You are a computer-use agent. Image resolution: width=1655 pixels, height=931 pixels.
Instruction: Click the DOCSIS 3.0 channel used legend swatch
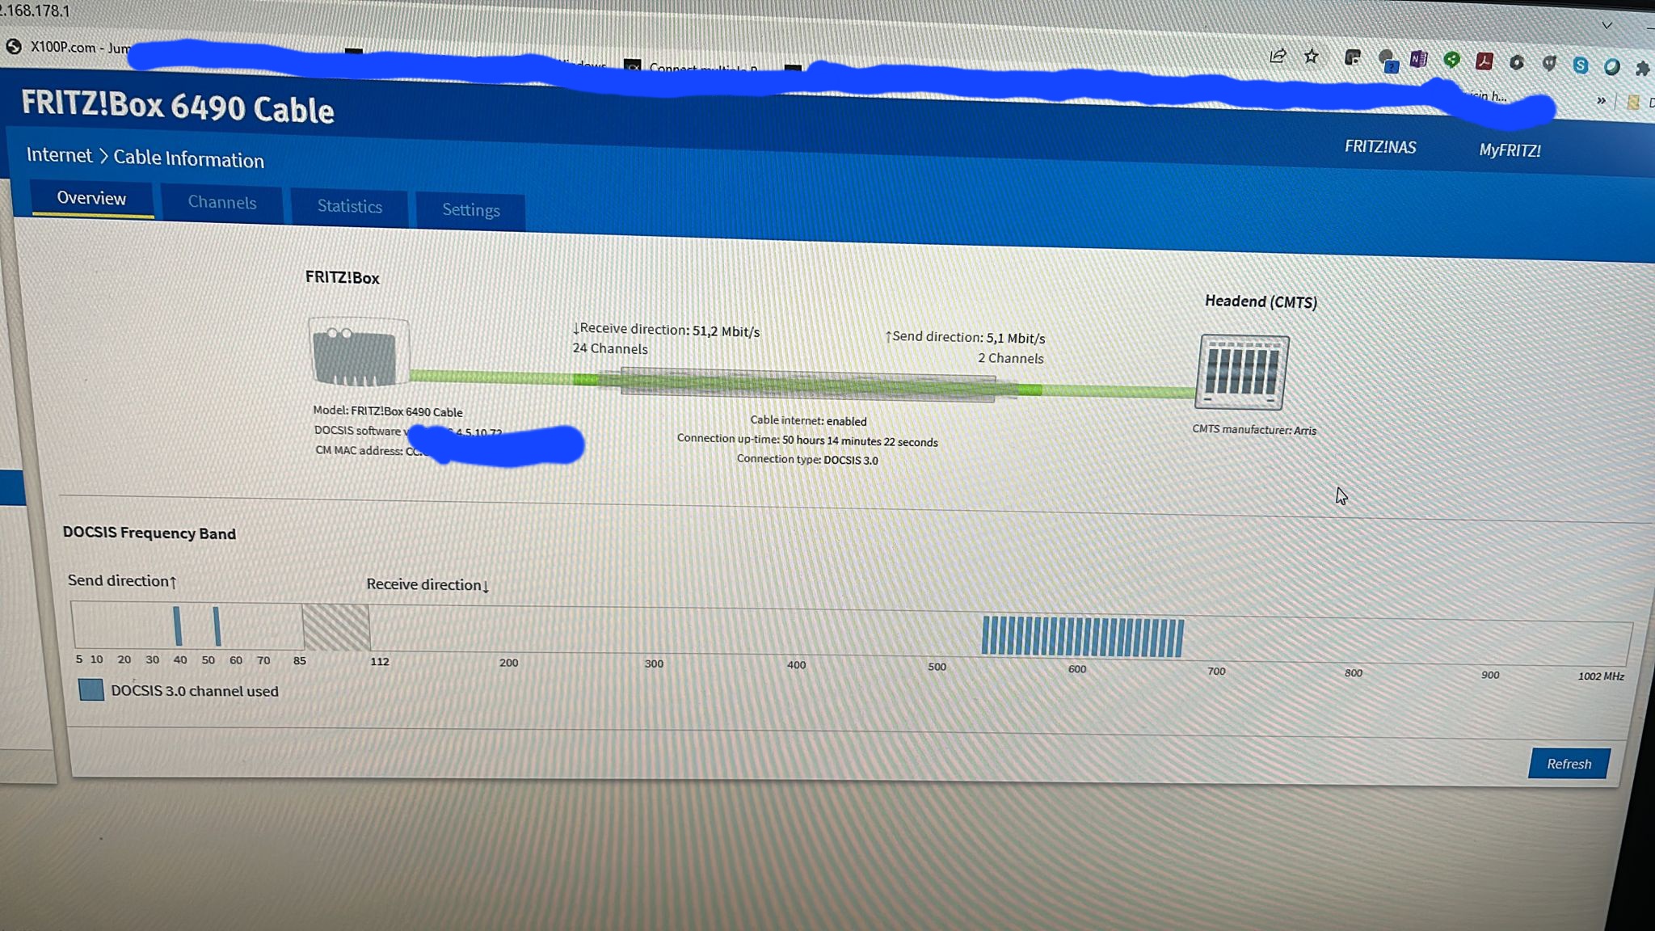coord(91,689)
